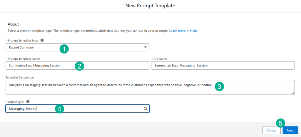Click dropdown arrow of Record Summary combo box
This screenshot has width=301, height=137.
pos(145,47)
